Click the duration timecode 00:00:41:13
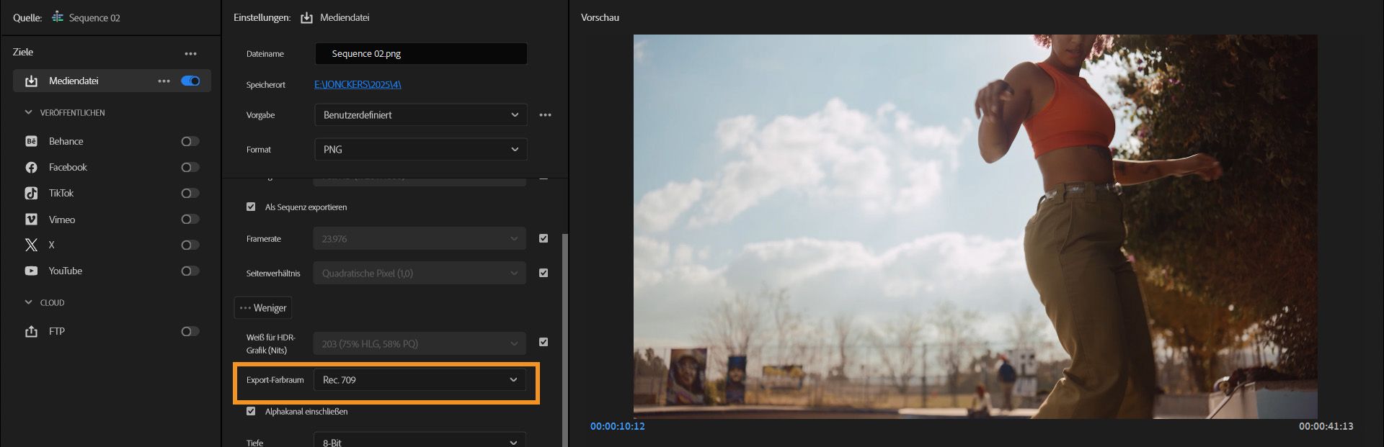1384x447 pixels. pos(1326,426)
